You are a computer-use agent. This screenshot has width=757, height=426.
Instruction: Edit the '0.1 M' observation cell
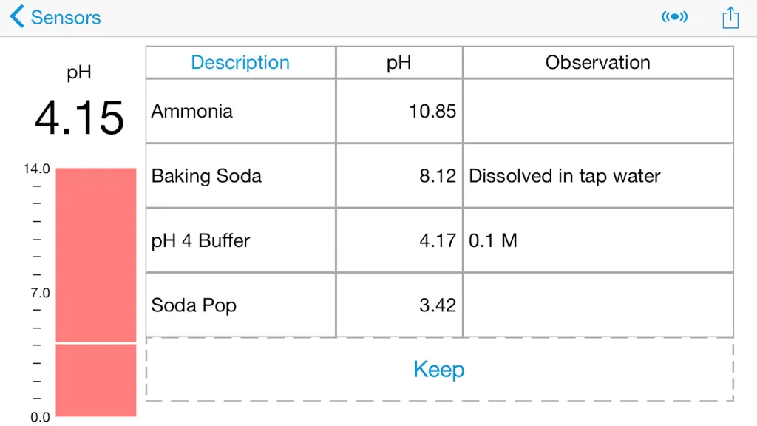coord(598,240)
